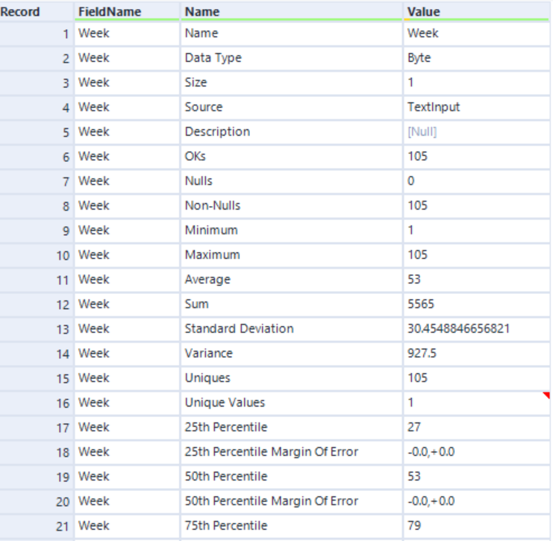Image resolution: width=553 pixels, height=541 pixels.
Task: Select the 50th Percentile Margin Of Error value
Action: click(x=431, y=501)
